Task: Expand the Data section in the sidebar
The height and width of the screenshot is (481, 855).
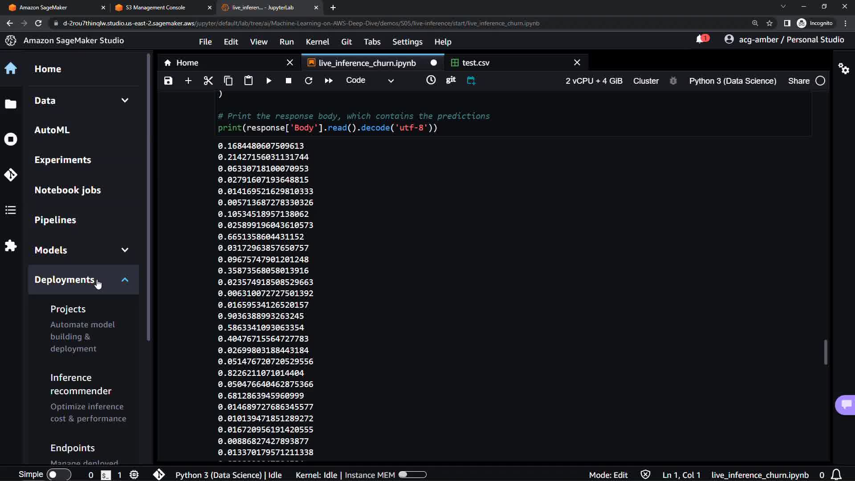Action: pos(125,101)
